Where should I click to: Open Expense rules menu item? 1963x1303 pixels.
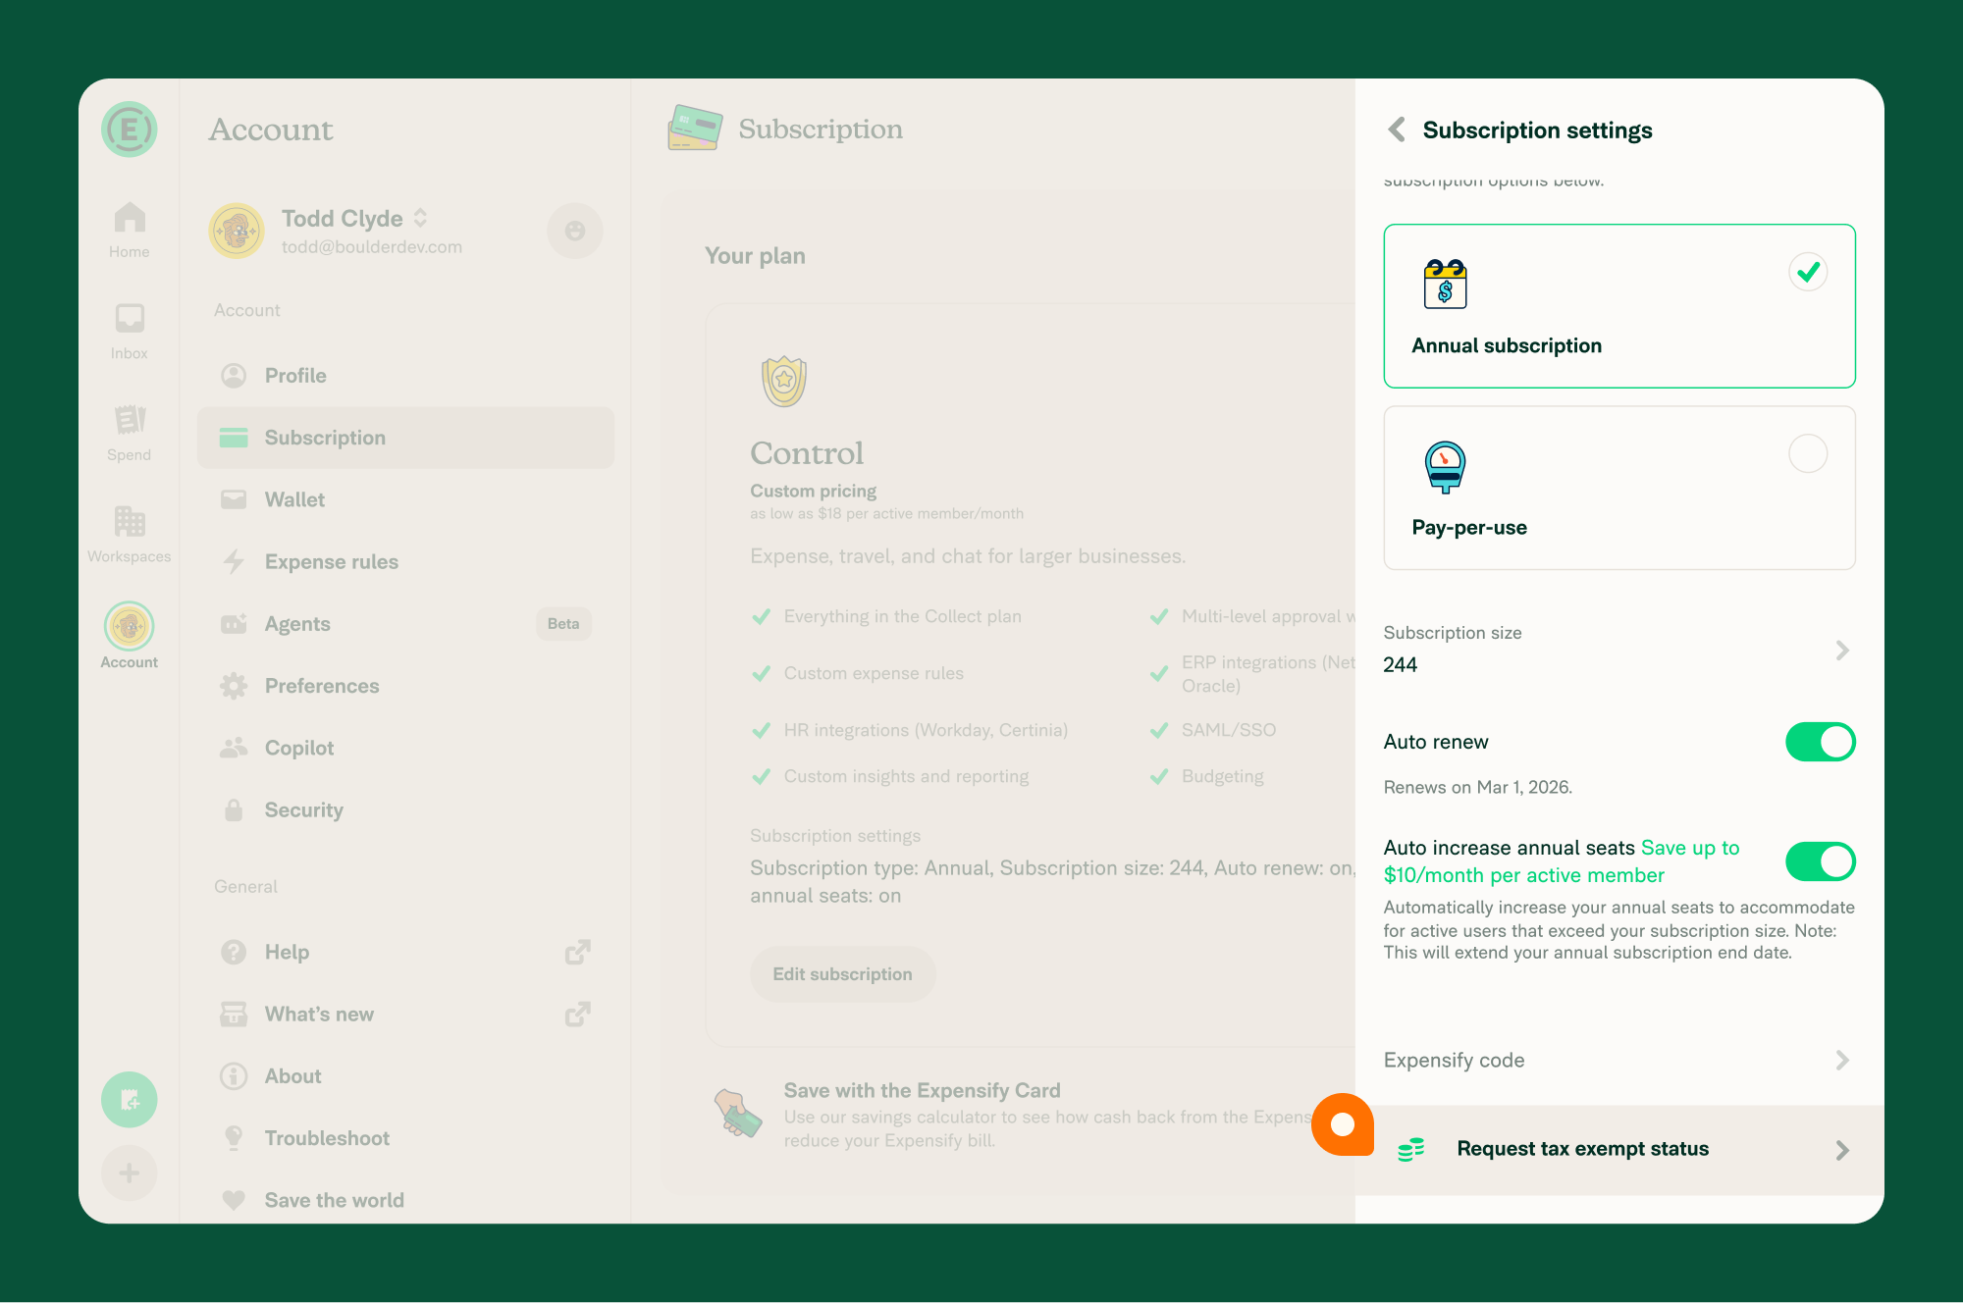[x=405, y=561]
